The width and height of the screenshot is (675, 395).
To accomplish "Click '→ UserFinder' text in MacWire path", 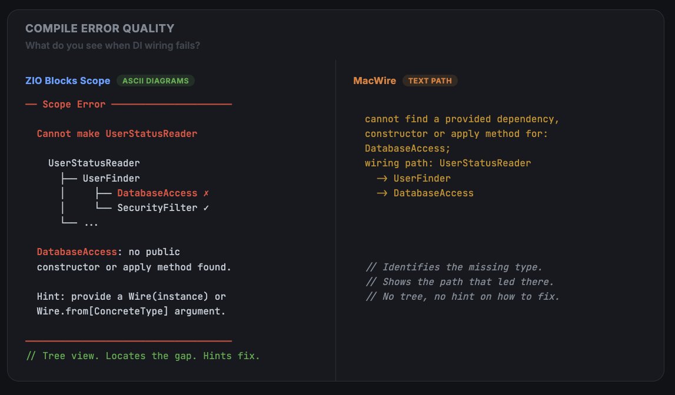I will tap(414, 178).
